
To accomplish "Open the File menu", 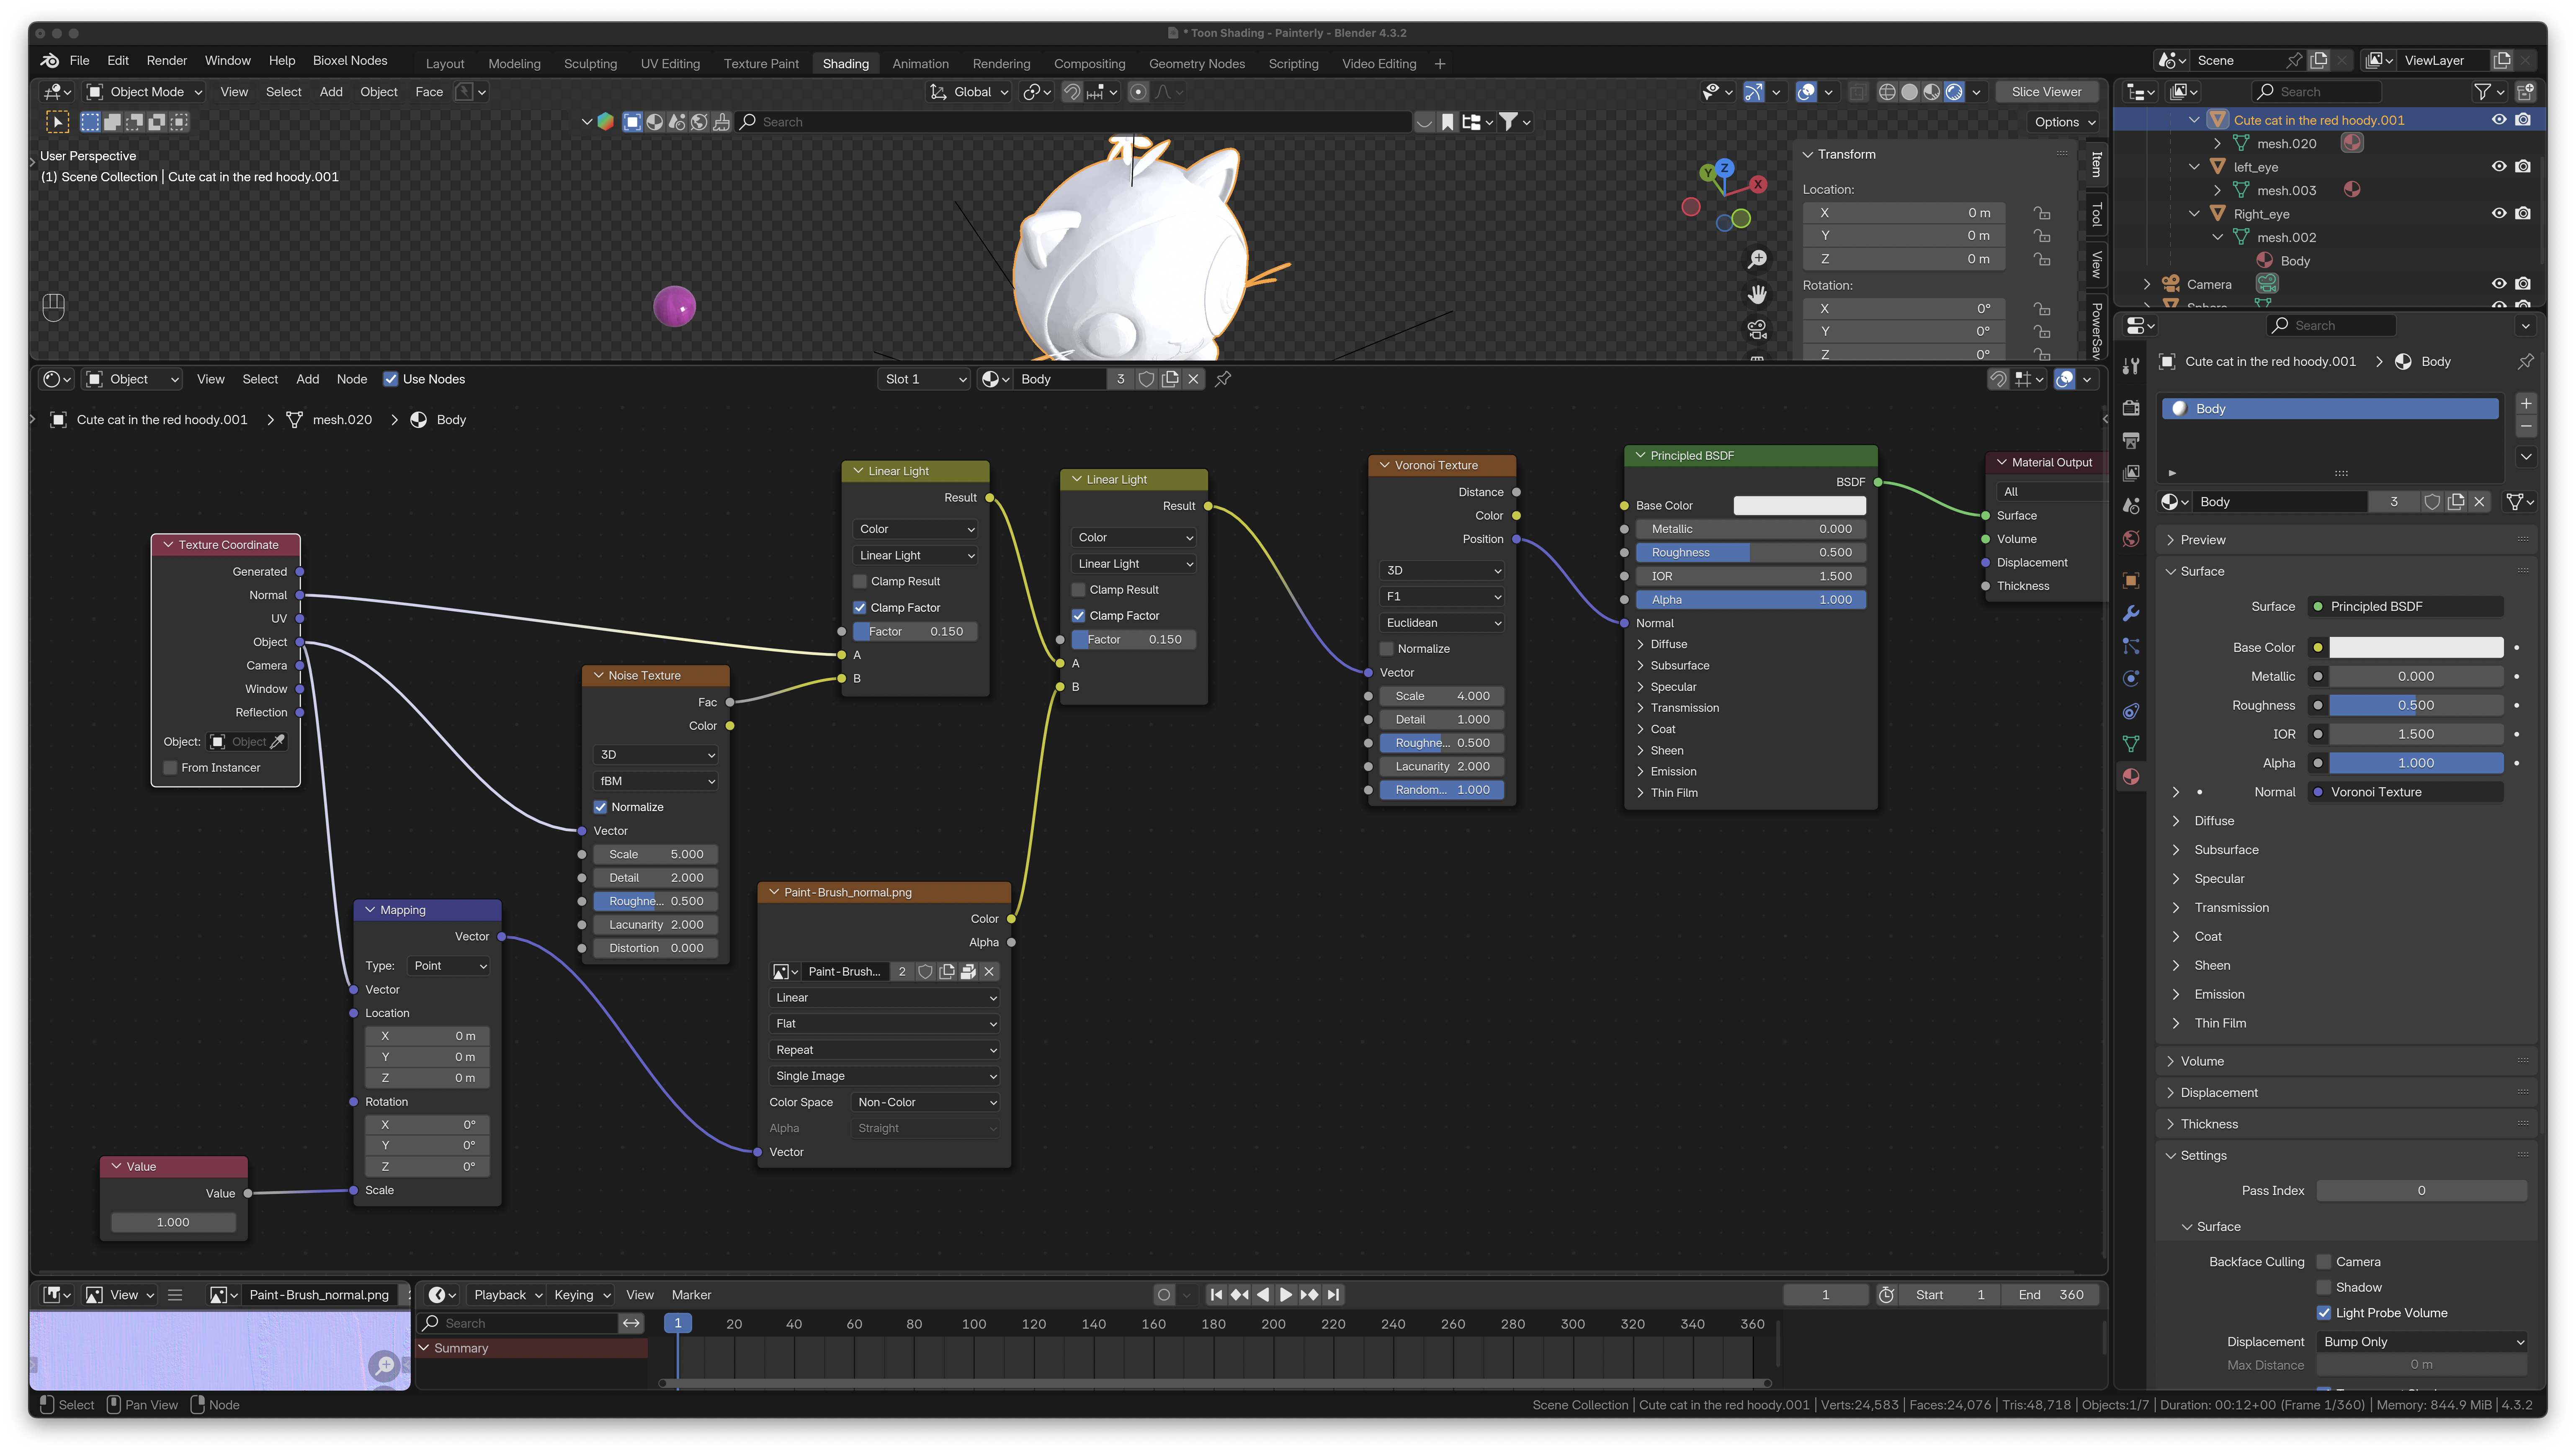I will pyautogui.click(x=80, y=61).
